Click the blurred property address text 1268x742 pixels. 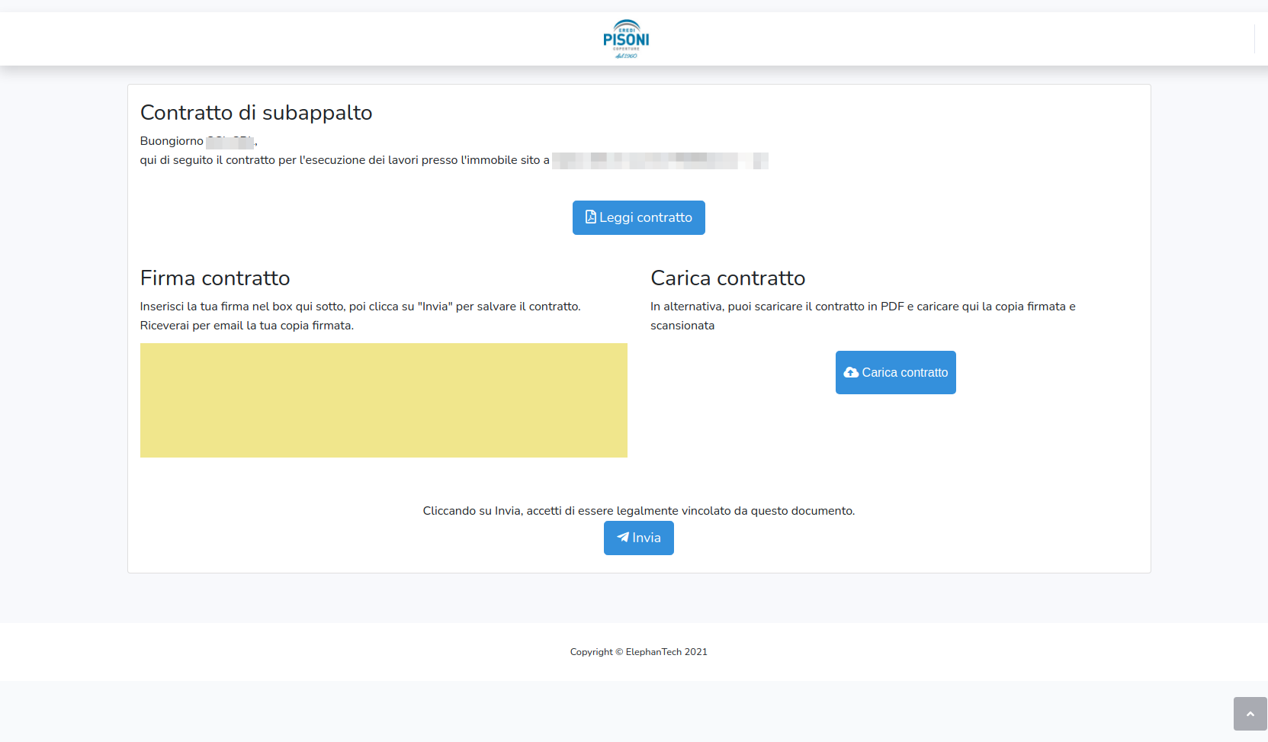click(x=660, y=160)
